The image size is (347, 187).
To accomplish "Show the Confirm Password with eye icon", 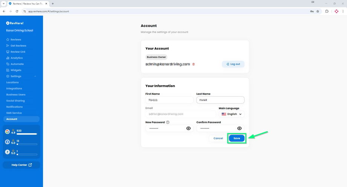I will (239, 128).
